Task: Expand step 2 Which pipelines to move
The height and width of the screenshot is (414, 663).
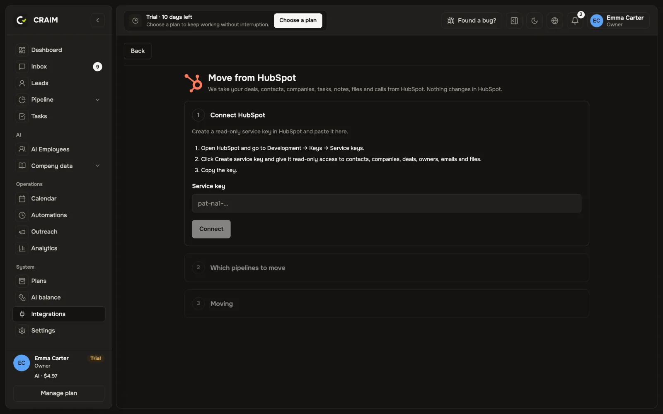Action: click(x=387, y=268)
